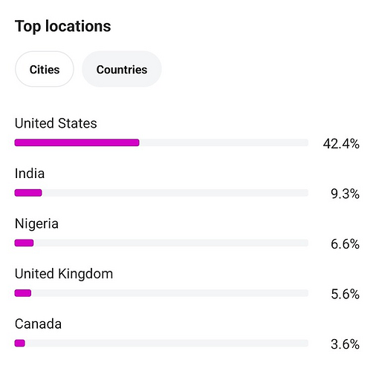
Task: Click the United States label
Action: coord(56,123)
